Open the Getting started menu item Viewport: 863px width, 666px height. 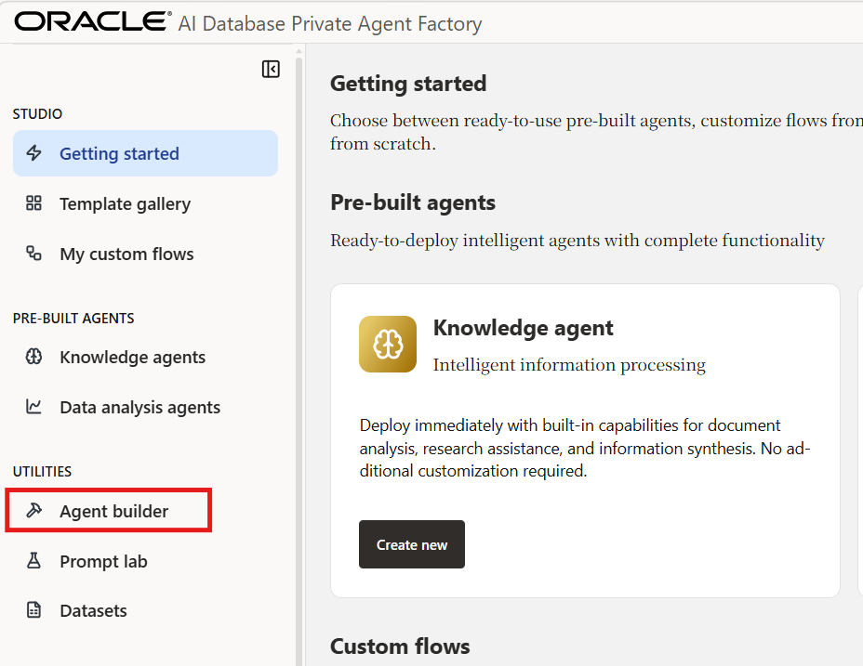[119, 154]
